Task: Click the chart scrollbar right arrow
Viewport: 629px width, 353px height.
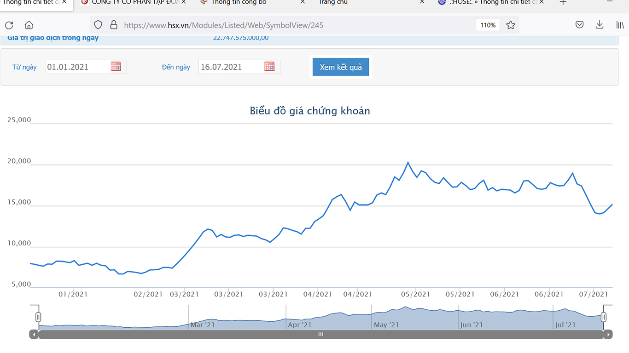Action: (608, 335)
